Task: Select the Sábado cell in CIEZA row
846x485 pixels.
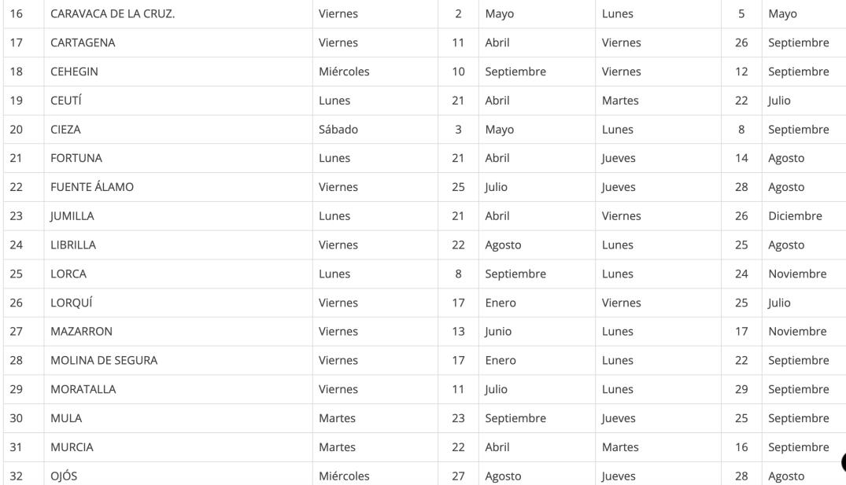Action: pyautogui.click(x=338, y=130)
